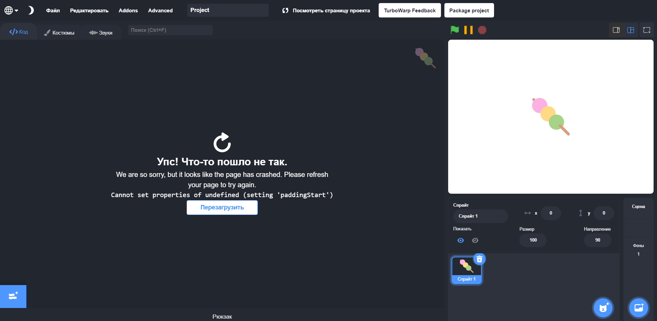Switch to small stage layout

pyautogui.click(x=616, y=30)
